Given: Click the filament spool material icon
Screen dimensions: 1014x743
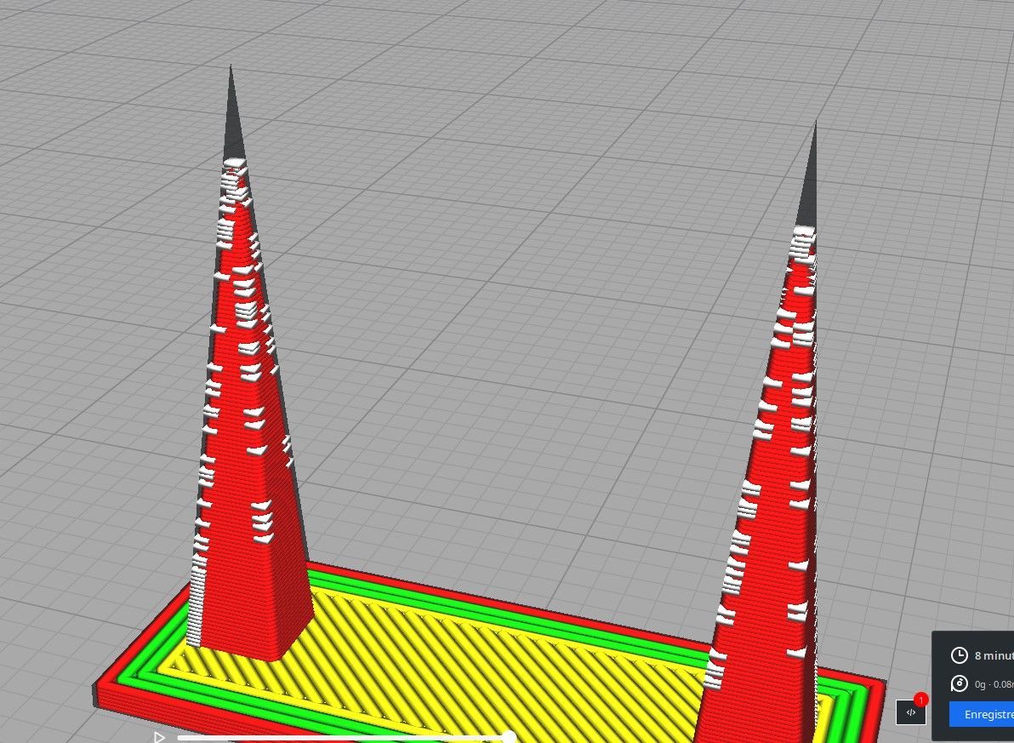Looking at the screenshot, I should tap(960, 684).
